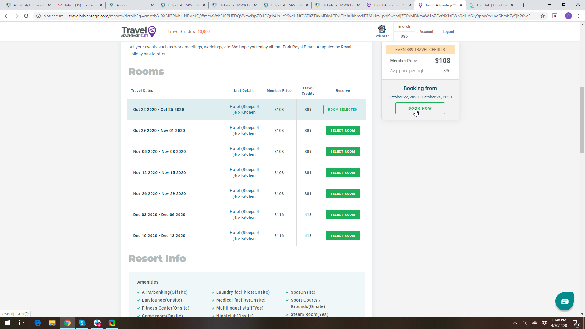Toggle the Room Selected button for Oct 22
The width and height of the screenshot is (585, 329).
[342, 109]
